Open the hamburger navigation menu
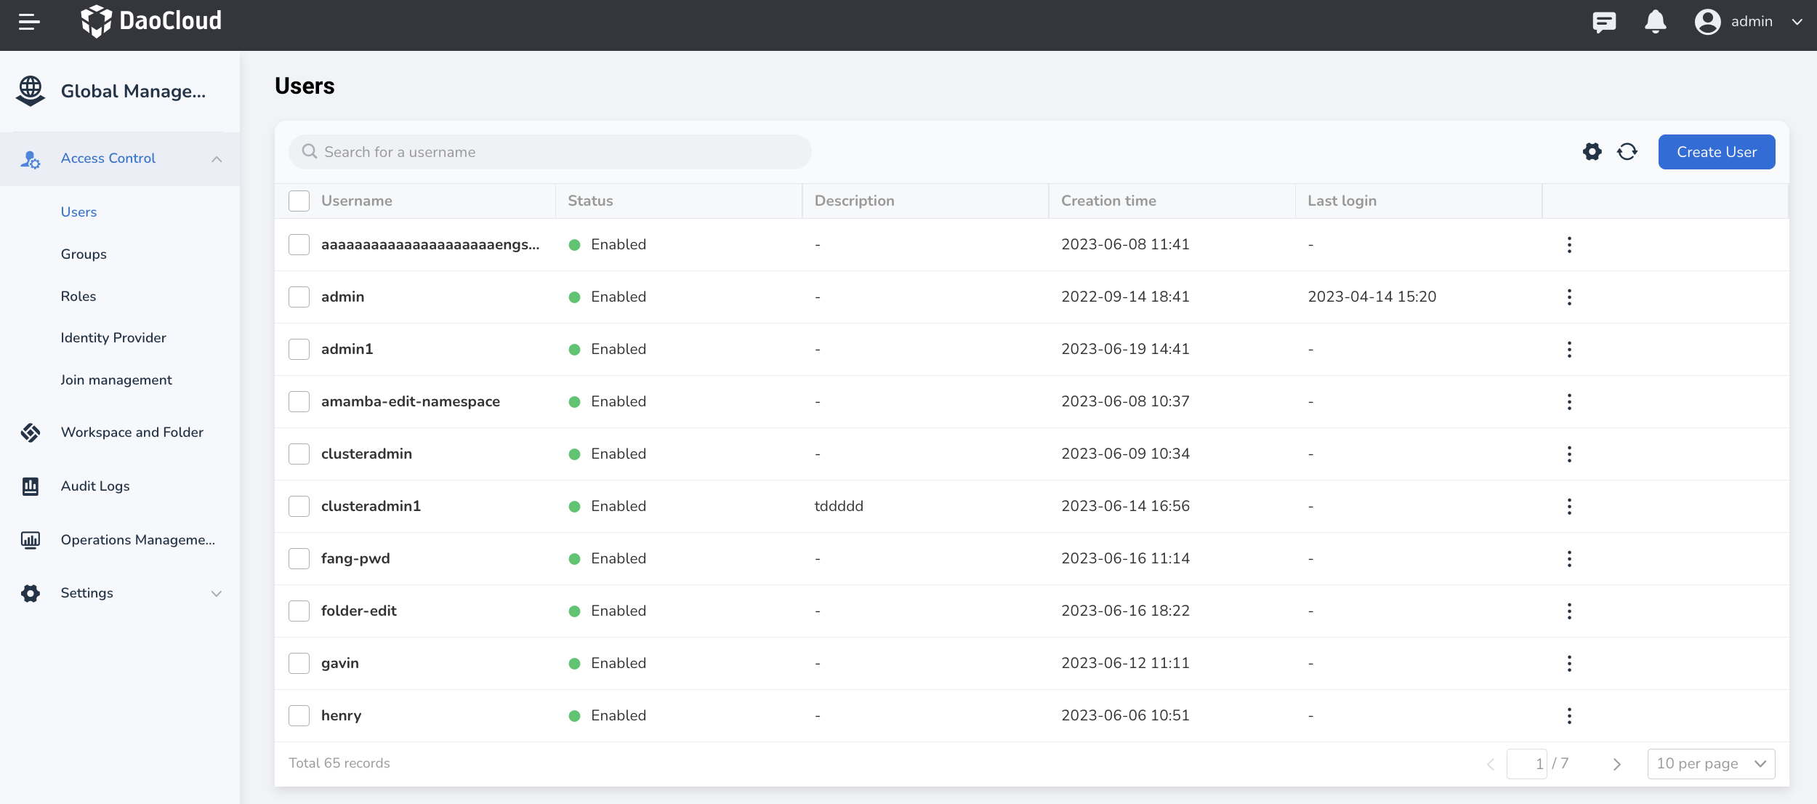Screen dimensions: 1817x804 tap(29, 22)
